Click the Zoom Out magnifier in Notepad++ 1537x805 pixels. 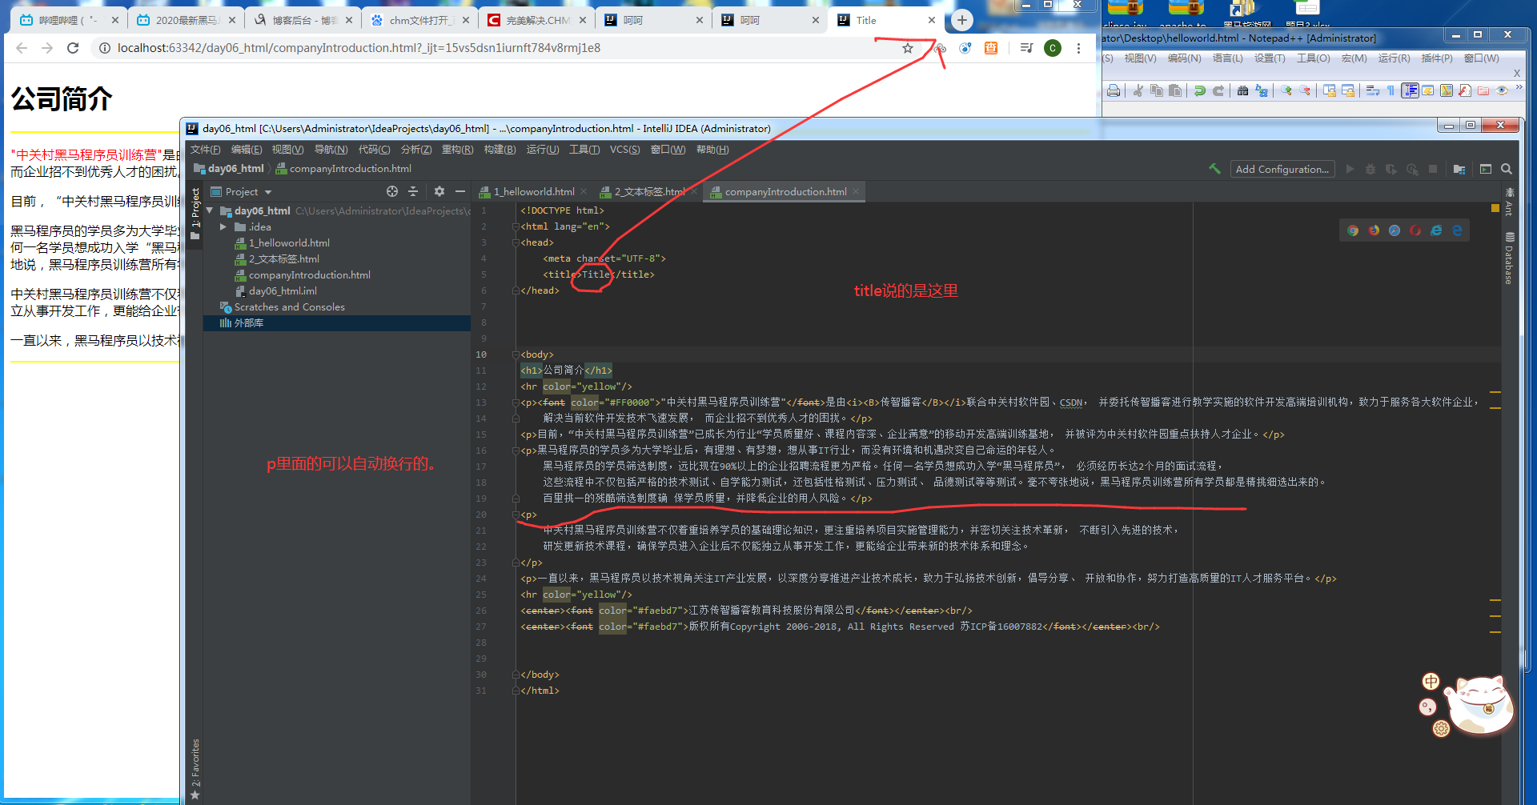(1305, 90)
